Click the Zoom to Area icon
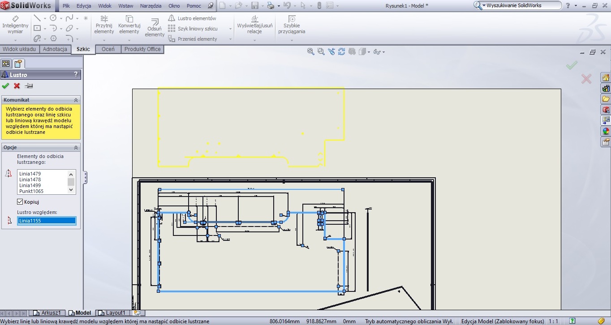 (x=321, y=51)
